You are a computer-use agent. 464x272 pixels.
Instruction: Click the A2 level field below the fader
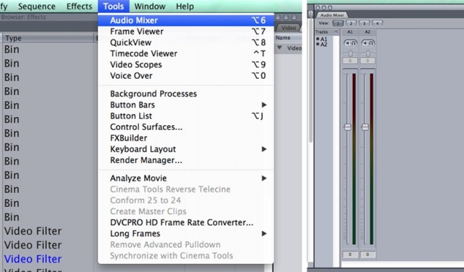tap(367, 254)
